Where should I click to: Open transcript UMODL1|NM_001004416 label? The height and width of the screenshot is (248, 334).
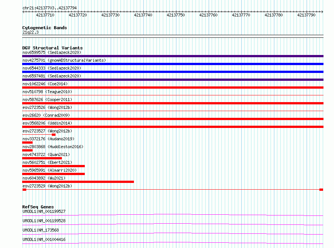point(44,239)
